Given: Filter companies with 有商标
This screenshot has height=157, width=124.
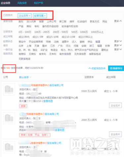Looking at the screenshot, I should point(22,54).
